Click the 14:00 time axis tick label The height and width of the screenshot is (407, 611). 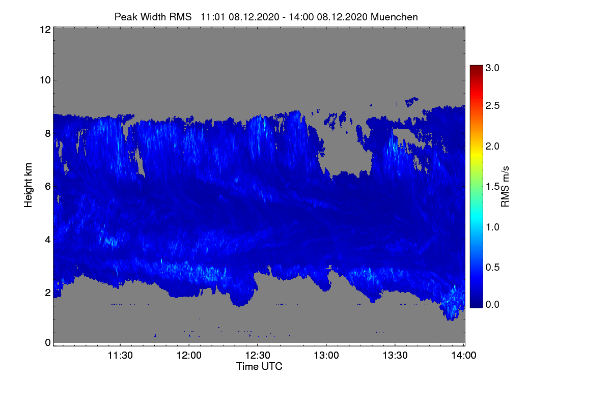pyautogui.click(x=464, y=356)
